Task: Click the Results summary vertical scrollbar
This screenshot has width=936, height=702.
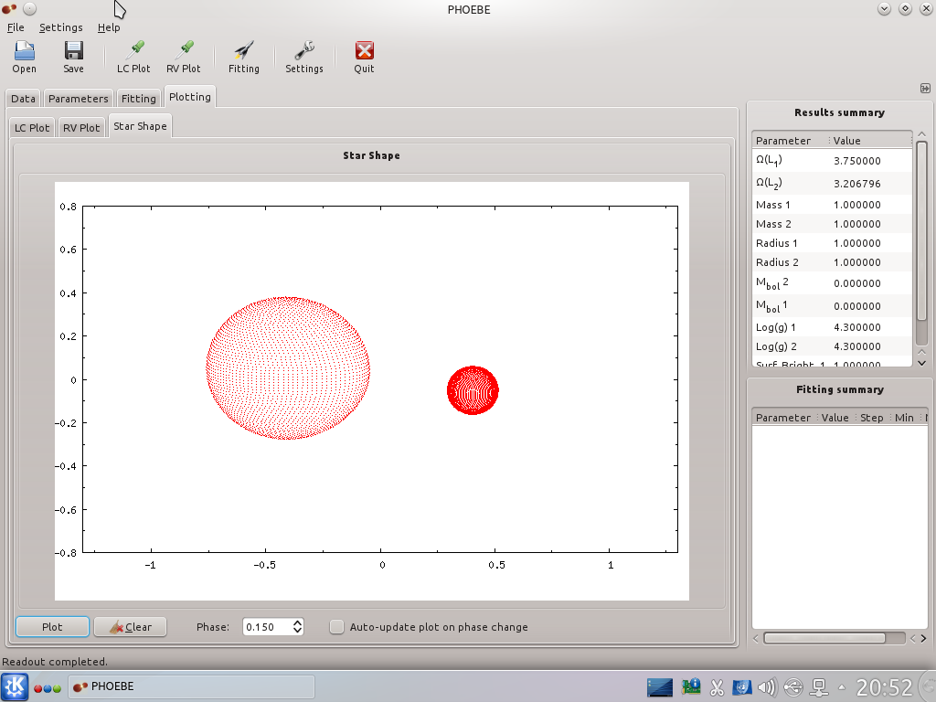Action: (x=921, y=229)
